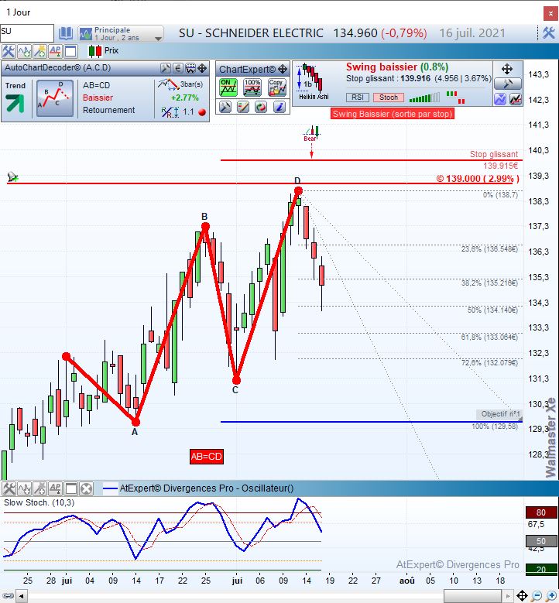The image size is (559, 603).
Task: Click the 20 level box on oscillator scale
Action: pos(541,569)
